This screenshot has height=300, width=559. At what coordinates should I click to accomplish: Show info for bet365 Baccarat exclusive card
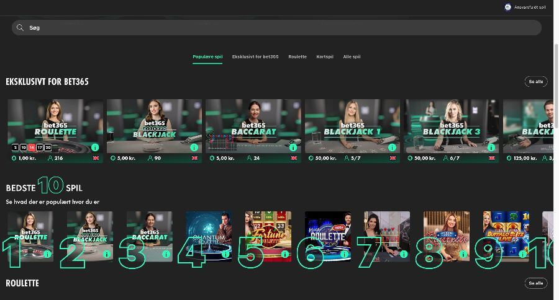tap(293, 147)
